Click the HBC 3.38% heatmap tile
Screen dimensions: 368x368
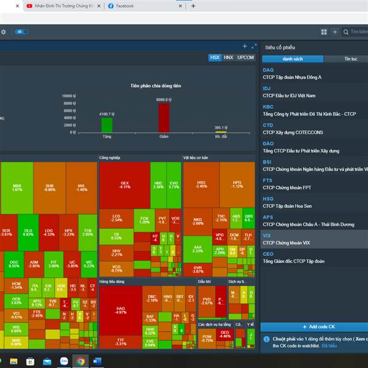coord(158,185)
